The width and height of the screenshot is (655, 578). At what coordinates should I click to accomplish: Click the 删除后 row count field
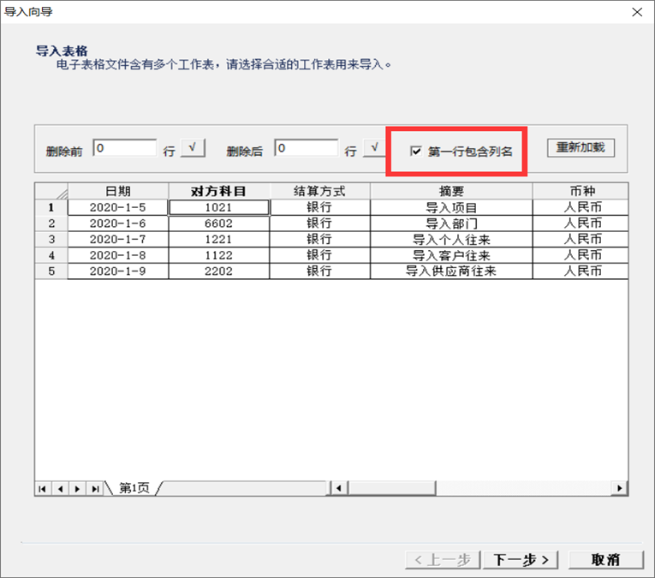307,148
